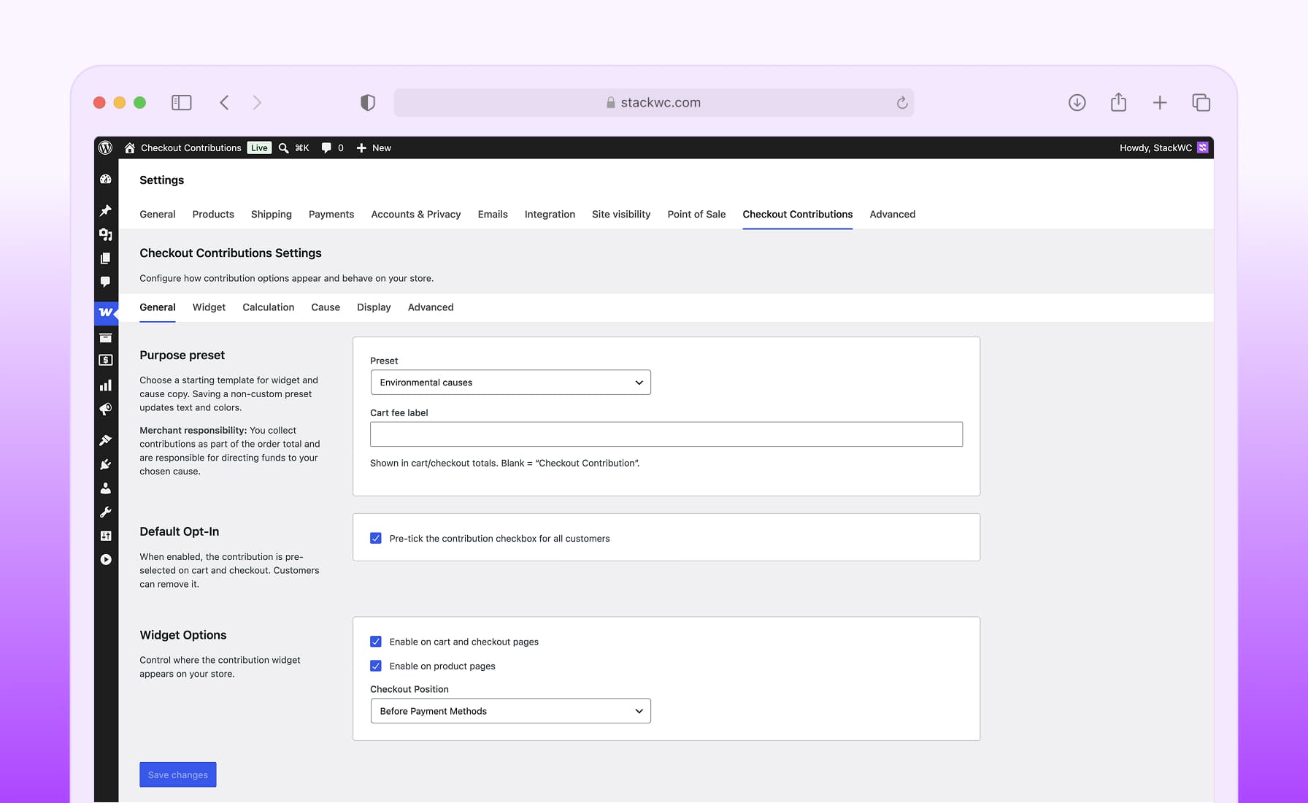1308x803 pixels.
Task: Open top-level General settings tab
Action: [x=158, y=214]
